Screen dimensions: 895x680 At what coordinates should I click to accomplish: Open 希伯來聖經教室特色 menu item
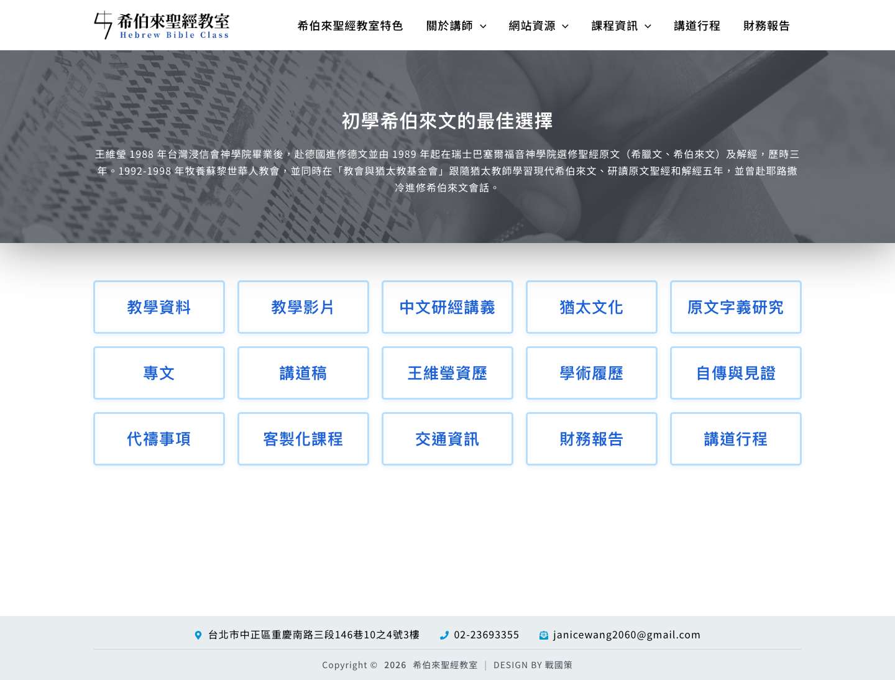(x=350, y=25)
